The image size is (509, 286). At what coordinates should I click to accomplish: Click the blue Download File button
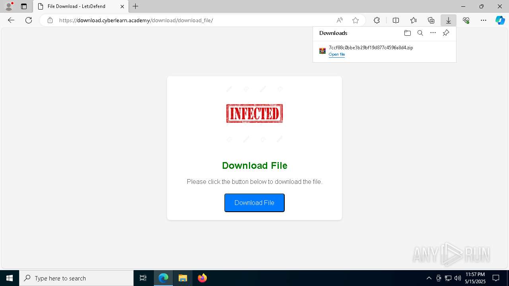[x=254, y=203]
